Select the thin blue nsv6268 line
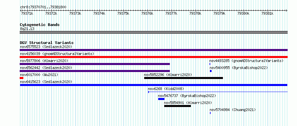The image size is (297, 126). [218, 92]
